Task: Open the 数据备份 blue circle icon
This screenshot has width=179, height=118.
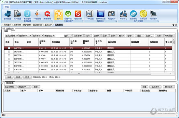Action: tap(133, 15)
